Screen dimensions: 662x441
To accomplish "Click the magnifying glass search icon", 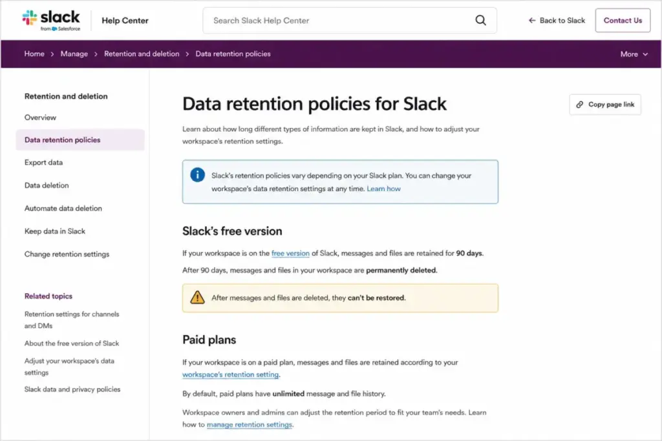I will pos(480,20).
